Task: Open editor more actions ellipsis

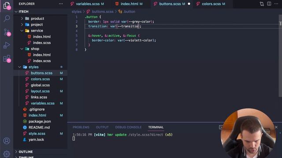Action: [276, 4]
